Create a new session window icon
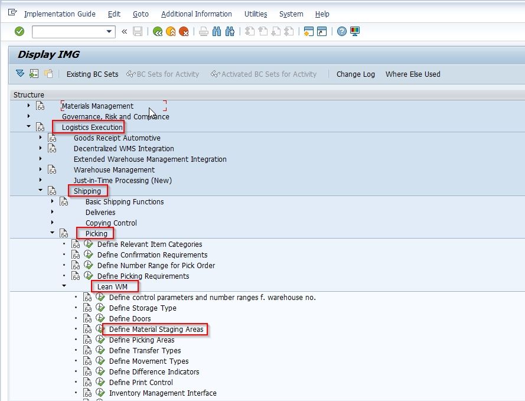Screen dimensions: 525x401 (309, 31)
